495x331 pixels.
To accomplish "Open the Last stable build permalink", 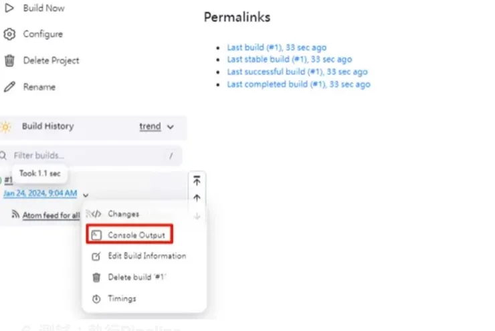I will click(x=289, y=60).
